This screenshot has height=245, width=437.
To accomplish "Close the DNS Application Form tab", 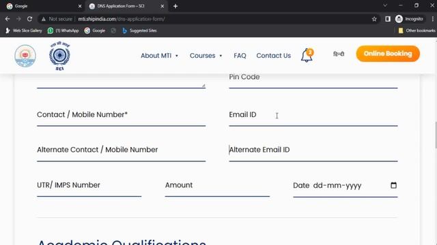I will tap(163, 6).
